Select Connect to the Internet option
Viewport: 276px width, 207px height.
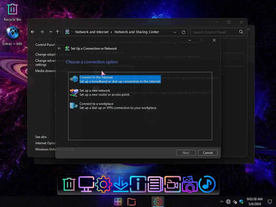(x=120, y=80)
